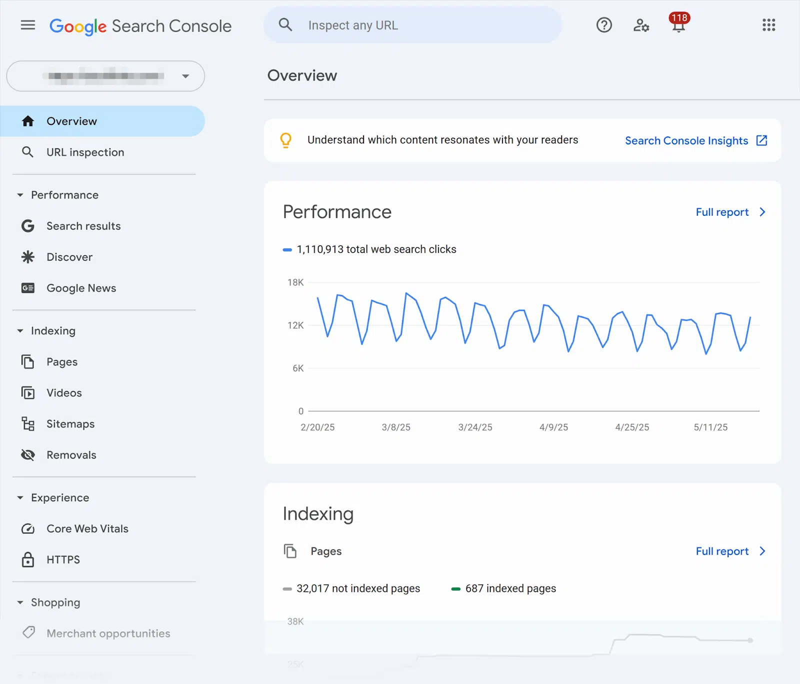The height and width of the screenshot is (684, 800).
Task: Open user settings and permissions icon
Action: 641,25
